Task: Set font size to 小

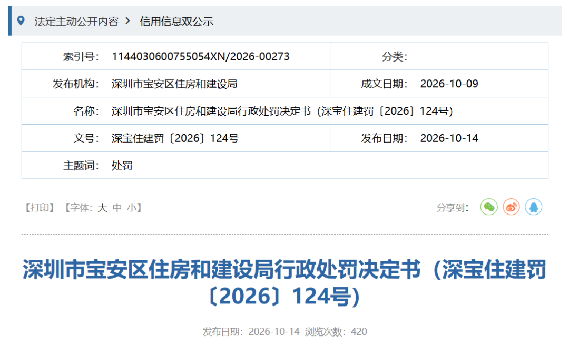Action: (132, 208)
